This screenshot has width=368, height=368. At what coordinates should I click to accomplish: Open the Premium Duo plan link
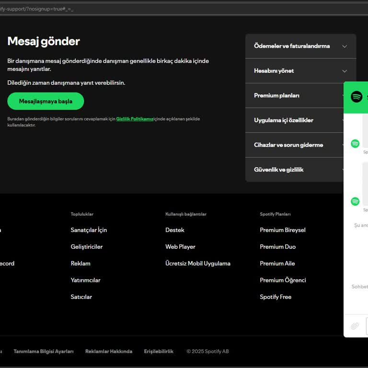pyautogui.click(x=278, y=247)
